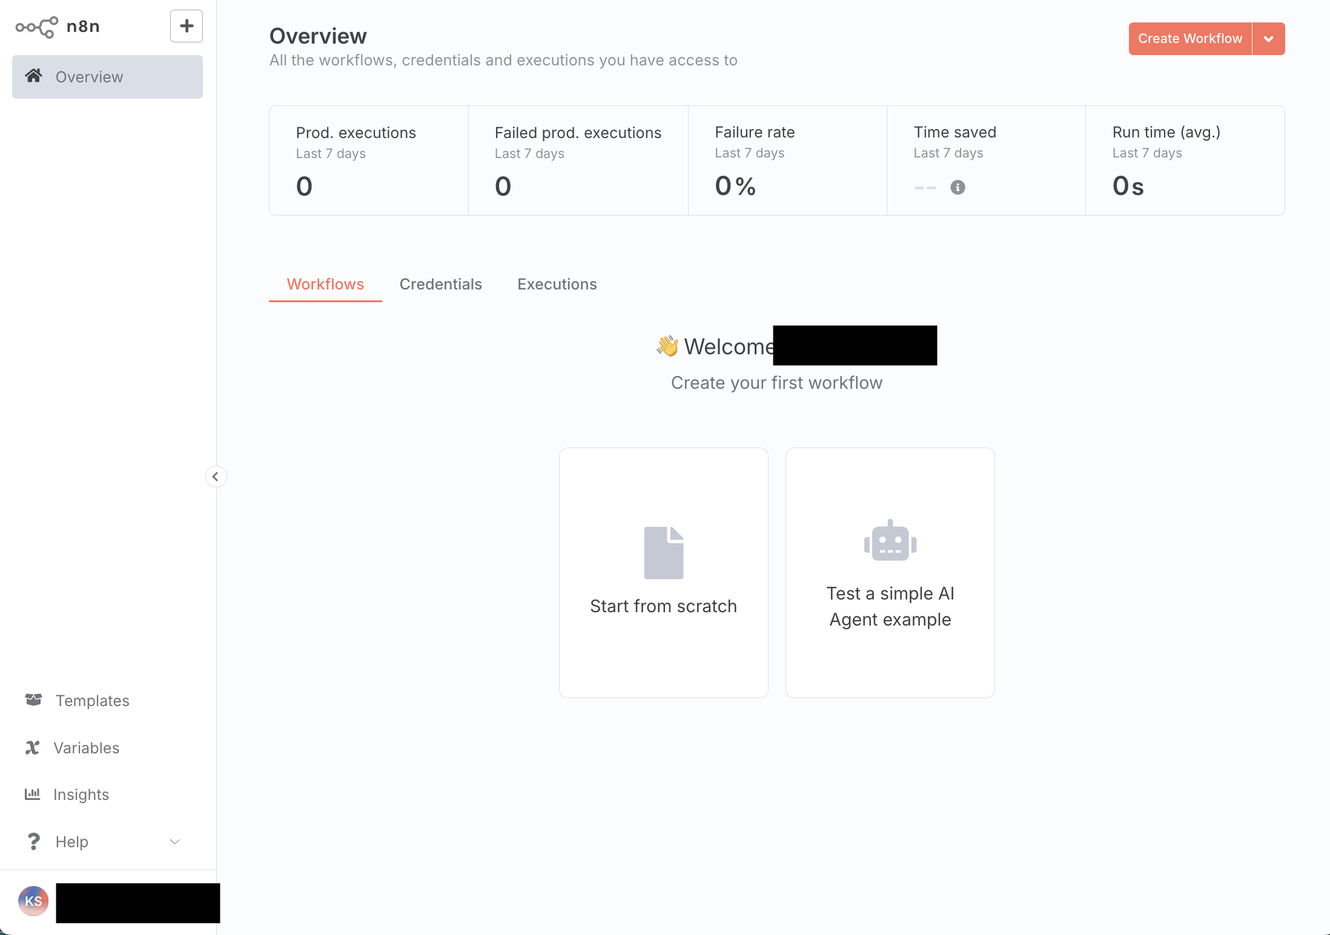This screenshot has height=935, width=1330.
Task: Click the Prod. executions stat card
Action: pos(368,160)
